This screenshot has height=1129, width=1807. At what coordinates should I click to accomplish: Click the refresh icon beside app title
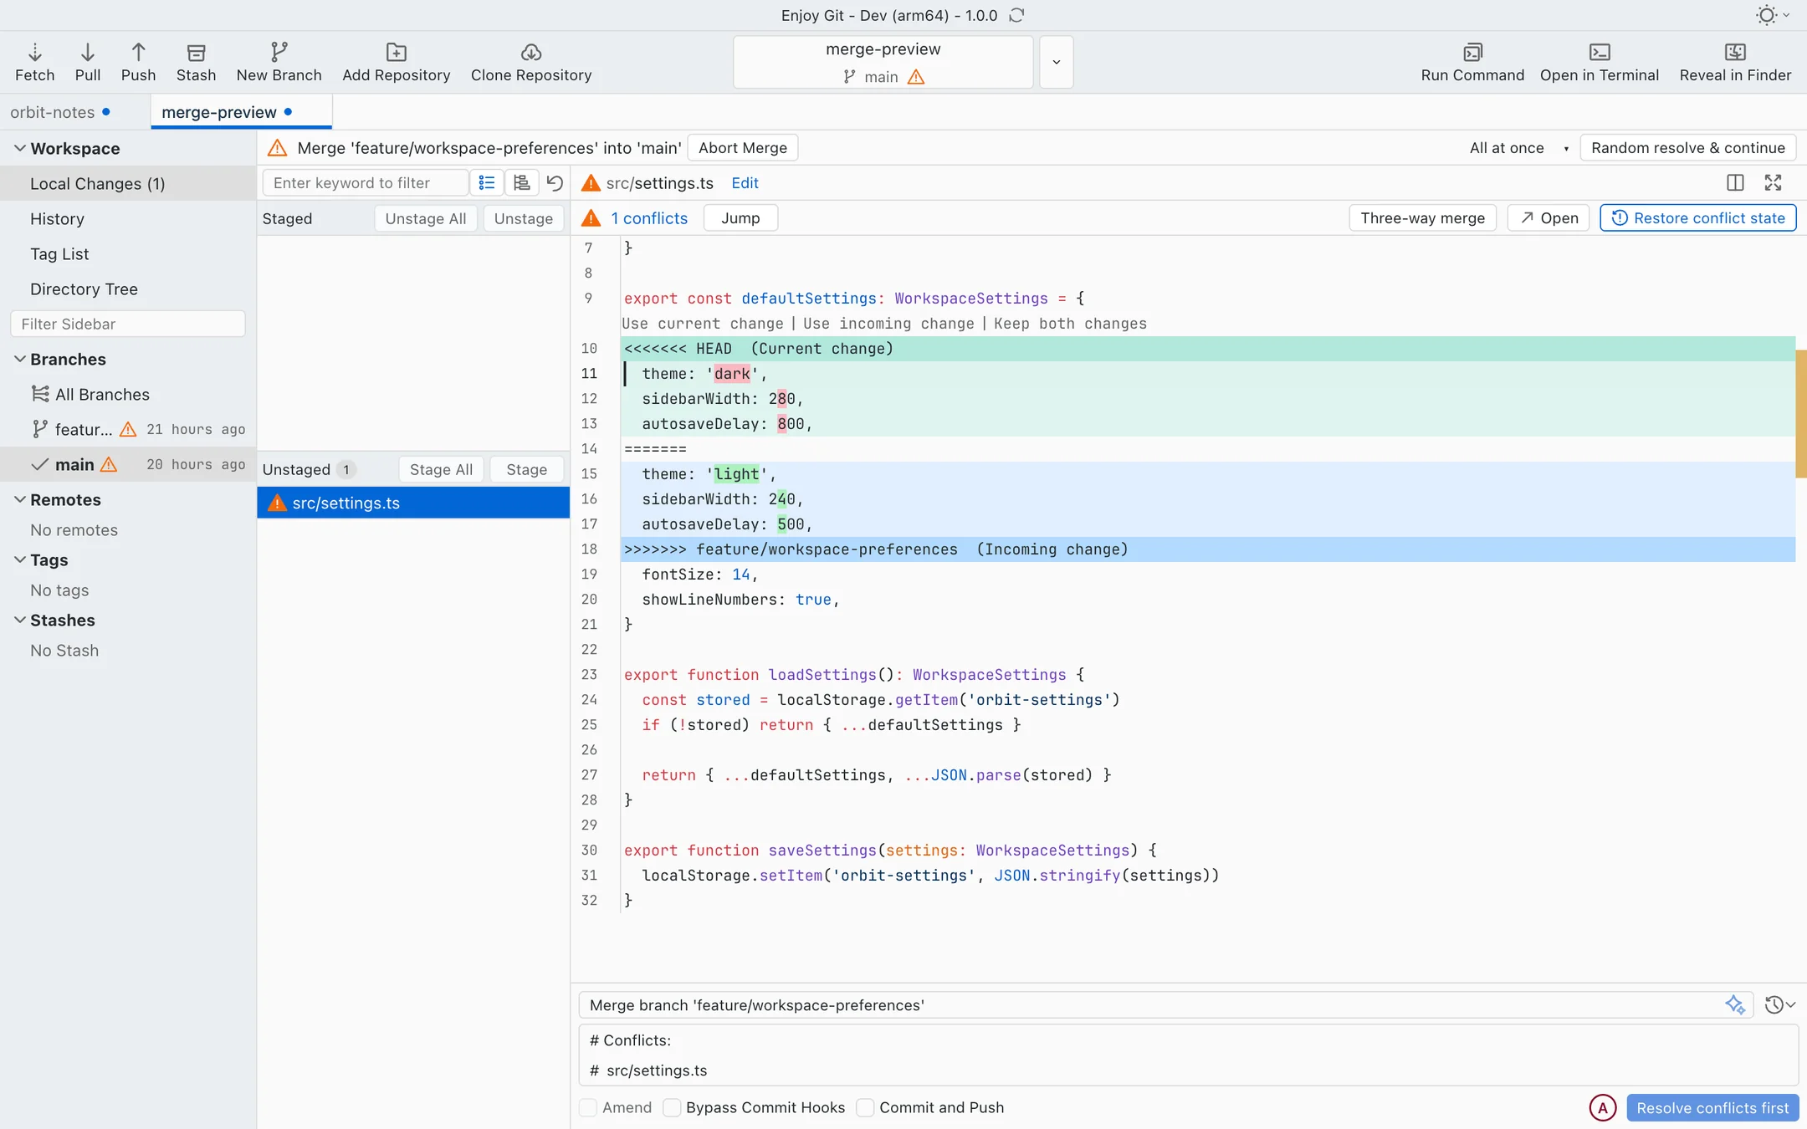(1016, 15)
